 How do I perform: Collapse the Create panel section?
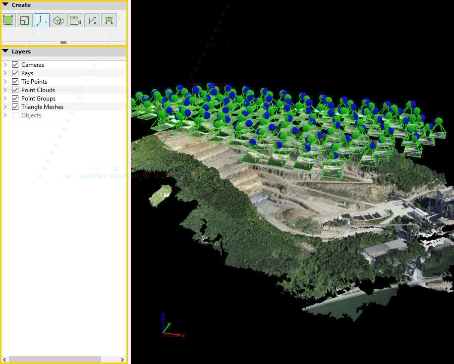pyautogui.click(x=5, y=5)
